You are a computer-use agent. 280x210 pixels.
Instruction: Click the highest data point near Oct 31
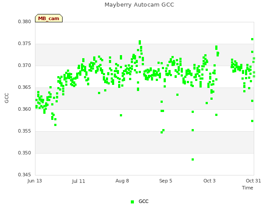tap(252, 39)
